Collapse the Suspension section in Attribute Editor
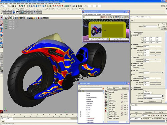The width and height of the screenshot is (167, 125). pyautogui.click(x=132, y=44)
